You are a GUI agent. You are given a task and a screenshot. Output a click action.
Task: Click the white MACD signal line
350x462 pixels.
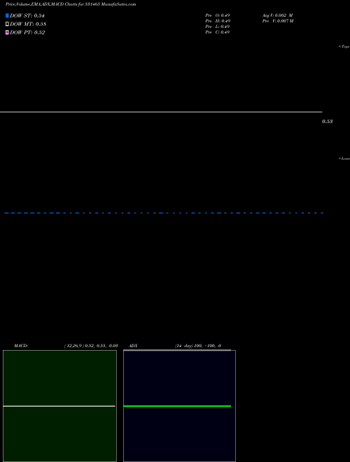click(59, 406)
